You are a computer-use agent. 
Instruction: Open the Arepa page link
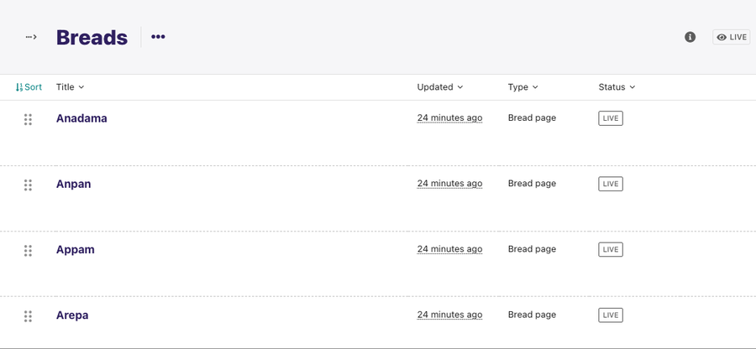tap(72, 315)
